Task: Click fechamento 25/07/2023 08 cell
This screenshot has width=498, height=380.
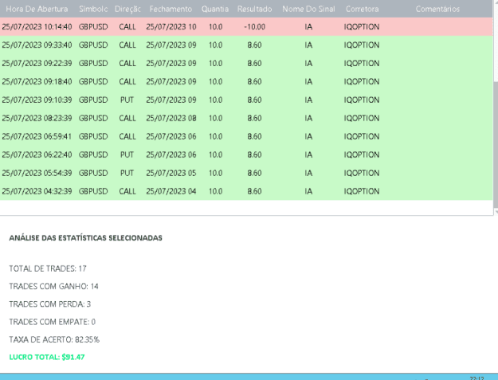Action: pos(171,118)
